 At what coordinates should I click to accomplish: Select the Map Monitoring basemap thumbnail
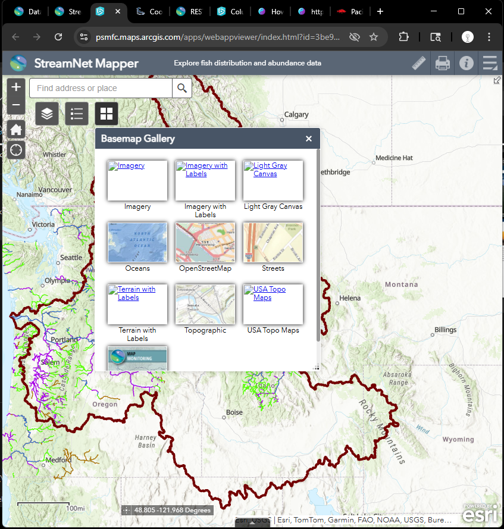click(137, 359)
